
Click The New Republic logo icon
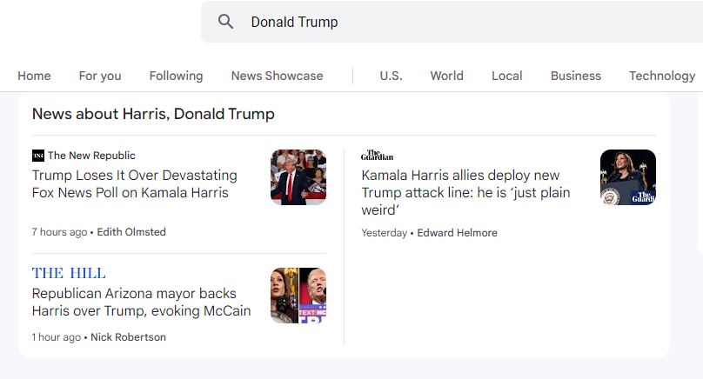click(x=38, y=156)
